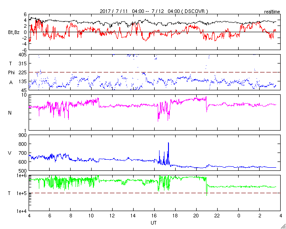Click the 'V' velocity axis label

pos(10,153)
